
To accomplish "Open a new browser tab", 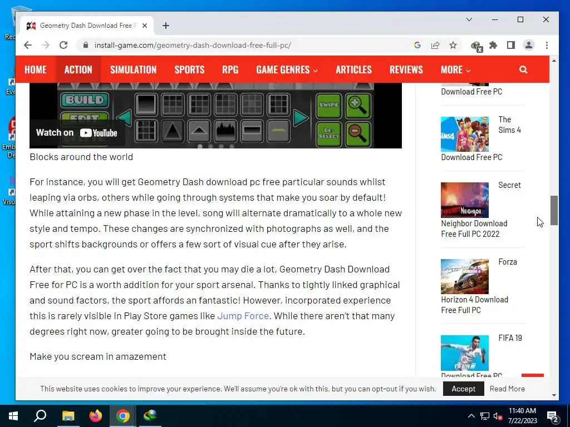I will (x=166, y=26).
